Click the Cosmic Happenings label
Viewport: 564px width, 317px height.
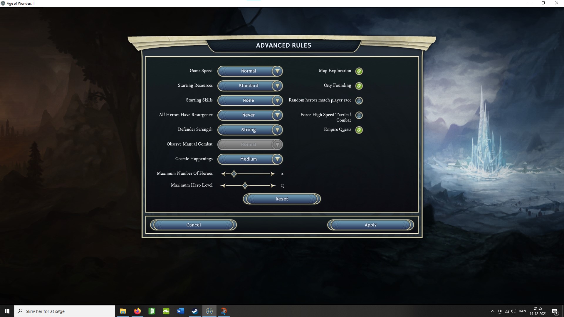(194, 159)
